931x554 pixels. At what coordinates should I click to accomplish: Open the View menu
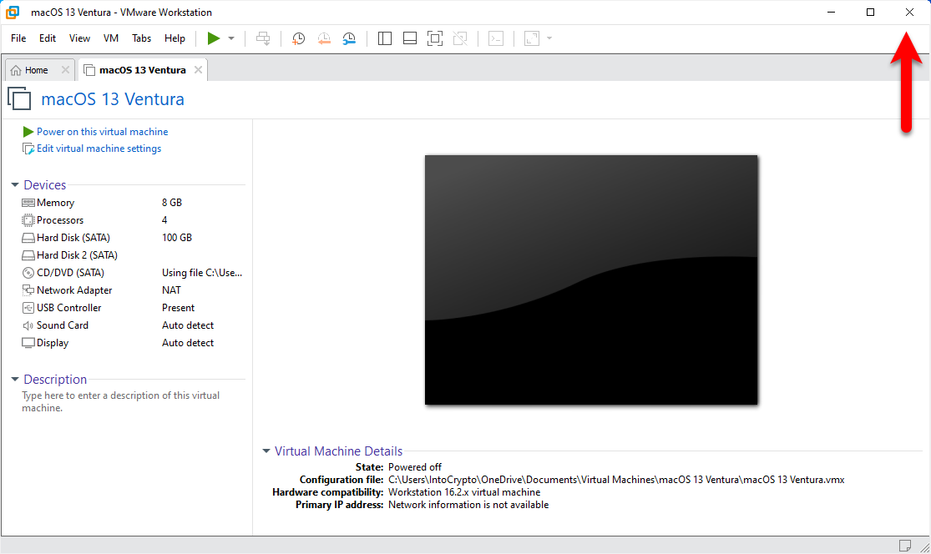tap(79, 38)
